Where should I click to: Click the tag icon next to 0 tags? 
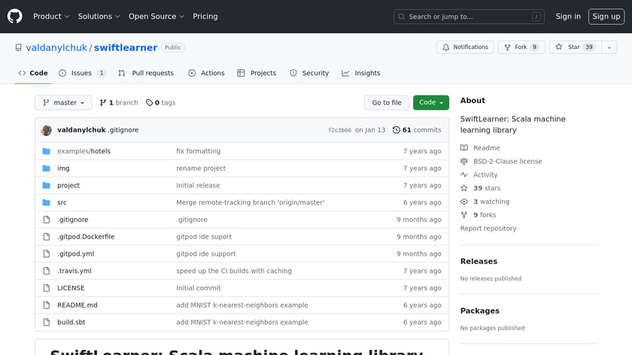[149, 103]
